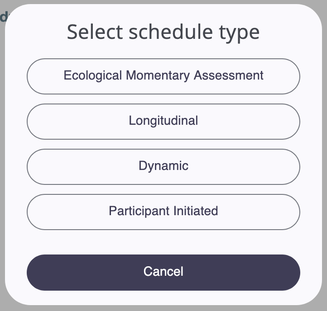Click the 'Ecological Momentary Assessment' pill button
327x311 pixels.
[x=163, y=76]
